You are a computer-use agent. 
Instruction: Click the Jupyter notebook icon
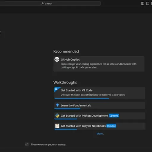click(57, 126)
